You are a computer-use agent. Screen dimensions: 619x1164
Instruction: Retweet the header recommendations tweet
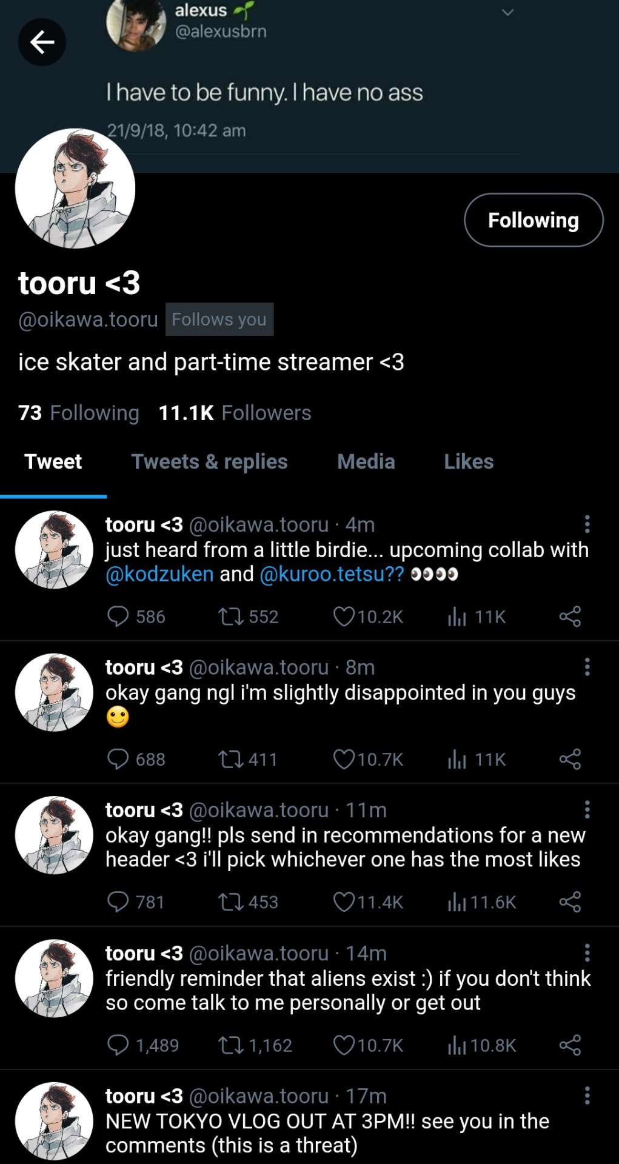230,902
